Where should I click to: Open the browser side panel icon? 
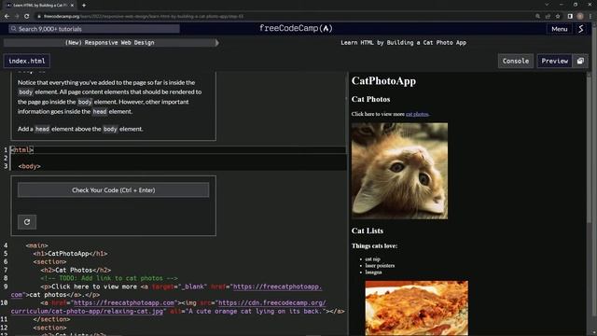(x=570, y=17)
